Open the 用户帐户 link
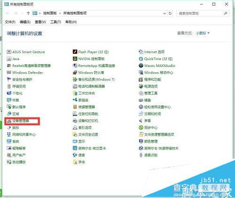The width and height of the screenshot is (235, 198). pos(19,155)
